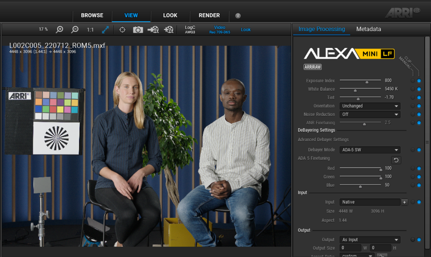Click the arrow-into-film-reel render icon
This screenshot has height=257, width=431.
(153, 30)
